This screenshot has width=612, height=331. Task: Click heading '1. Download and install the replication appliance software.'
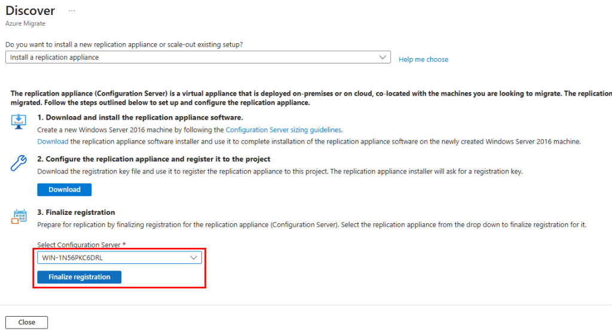(140, 117)
